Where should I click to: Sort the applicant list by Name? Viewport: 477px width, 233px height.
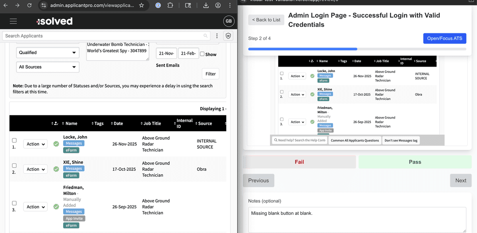tap(70, 123)
